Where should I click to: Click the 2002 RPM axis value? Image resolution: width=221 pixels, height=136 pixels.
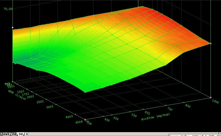[30, 97]
